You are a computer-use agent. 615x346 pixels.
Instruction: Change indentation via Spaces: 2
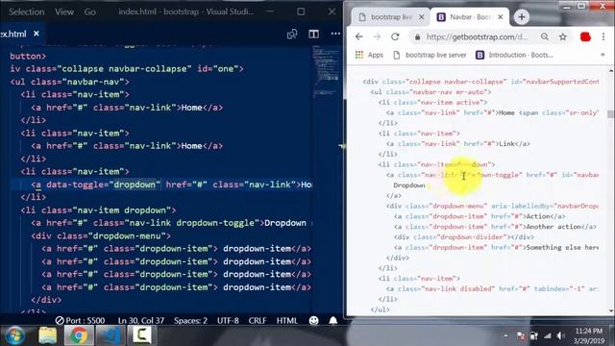(190, 320)
